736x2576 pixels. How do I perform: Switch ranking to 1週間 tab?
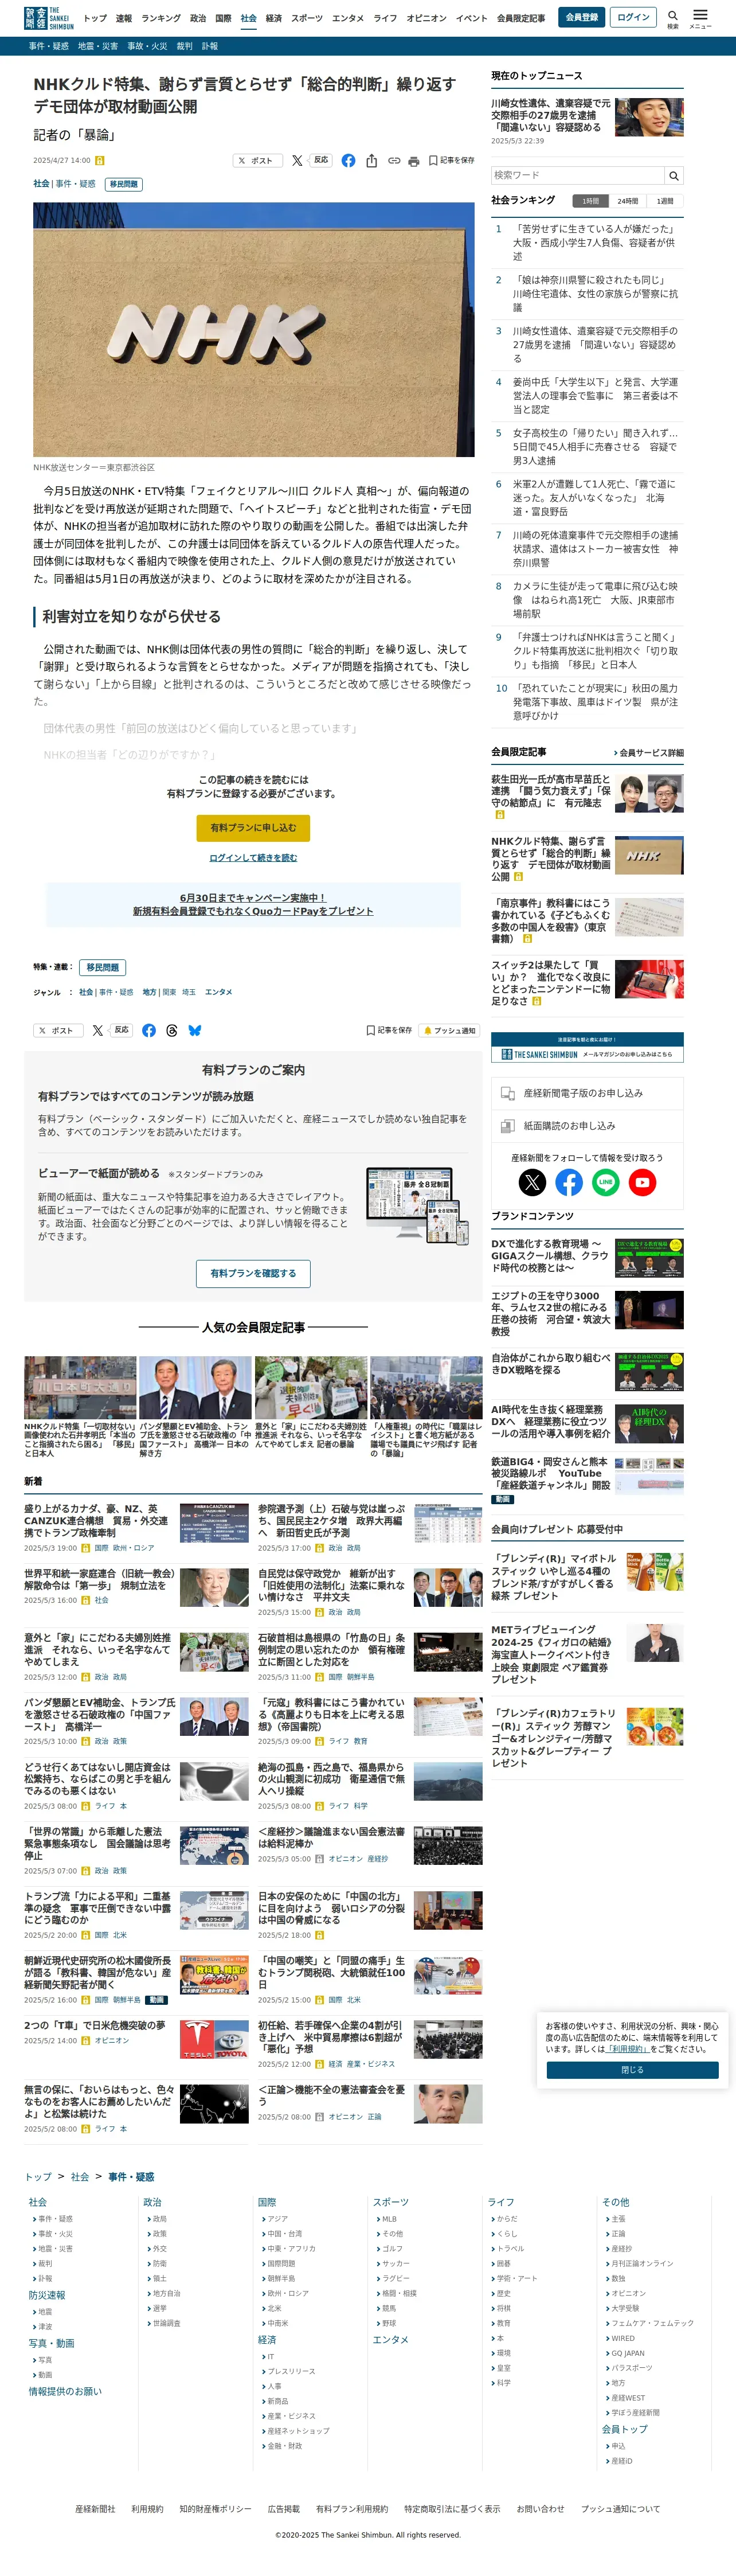pos(665,201)
